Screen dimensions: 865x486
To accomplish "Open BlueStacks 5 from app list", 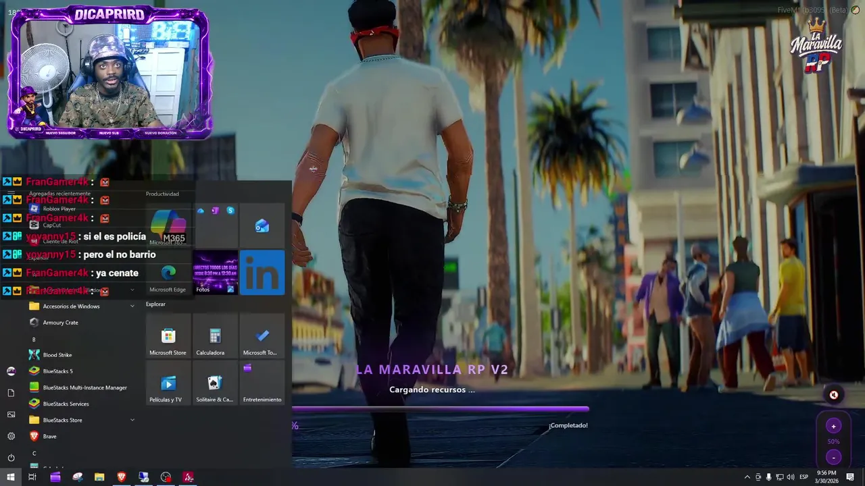I will coord(81,371).
